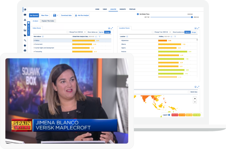Tick the World View checkbox
Image resolution: width=226 pixels, height=149 pixels.
point(189,92)
